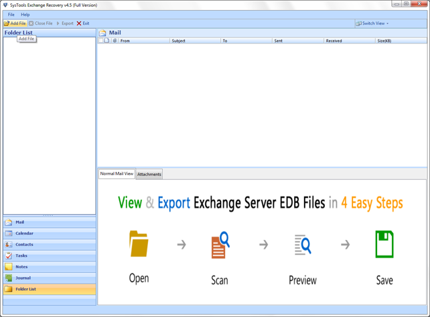Switch to the Attachments tab

pos(149,174)
